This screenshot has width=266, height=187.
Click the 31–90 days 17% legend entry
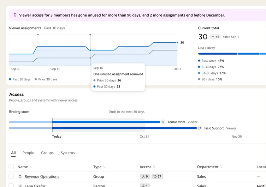coord(212,73)
